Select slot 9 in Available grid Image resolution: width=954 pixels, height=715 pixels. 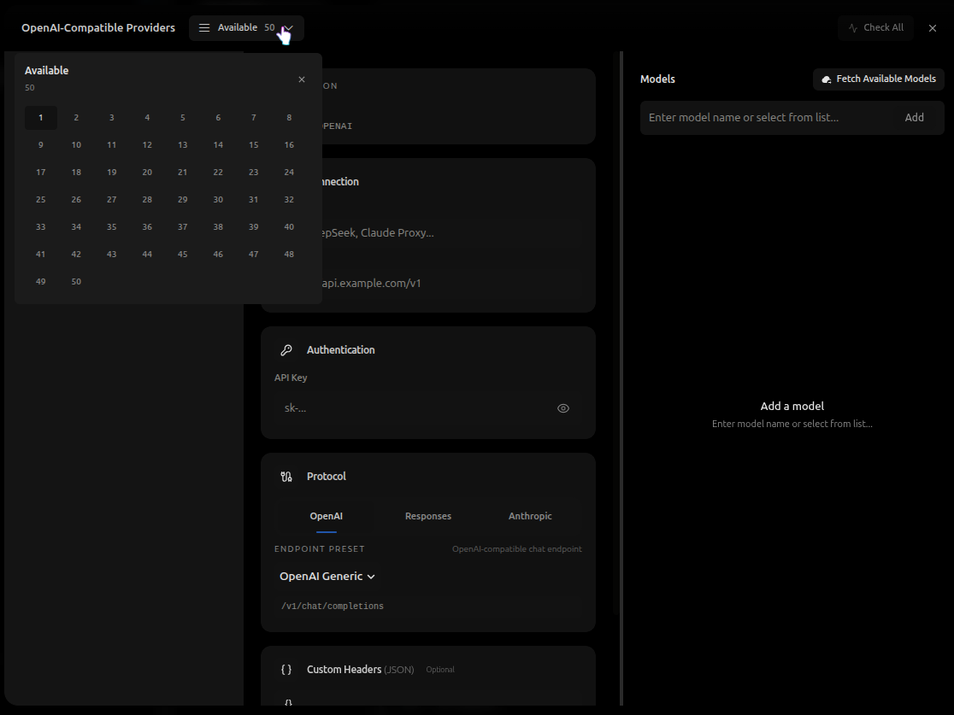41,145
